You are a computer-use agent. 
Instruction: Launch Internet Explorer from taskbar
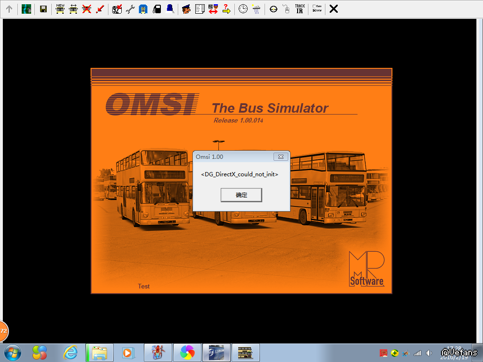click(71, 353)
